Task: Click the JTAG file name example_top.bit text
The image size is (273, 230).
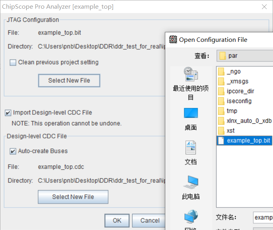Action: point(60,33)
